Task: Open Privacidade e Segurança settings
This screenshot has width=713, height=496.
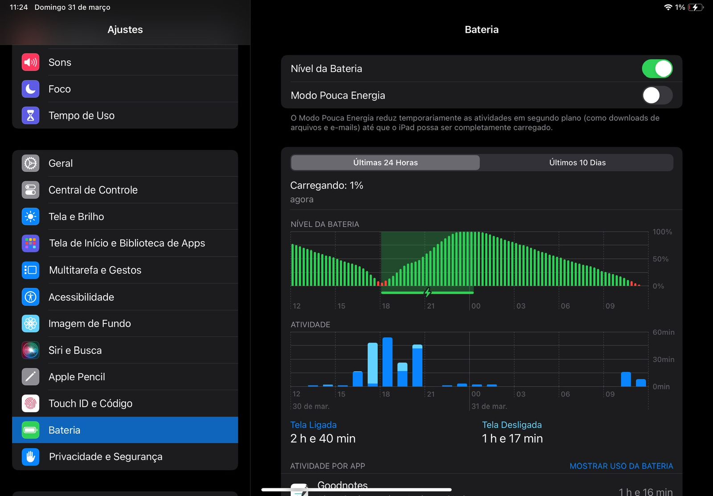Action: 125,457
